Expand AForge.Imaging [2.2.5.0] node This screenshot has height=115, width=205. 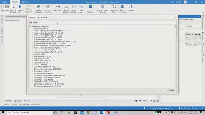(x=32, y=56)
